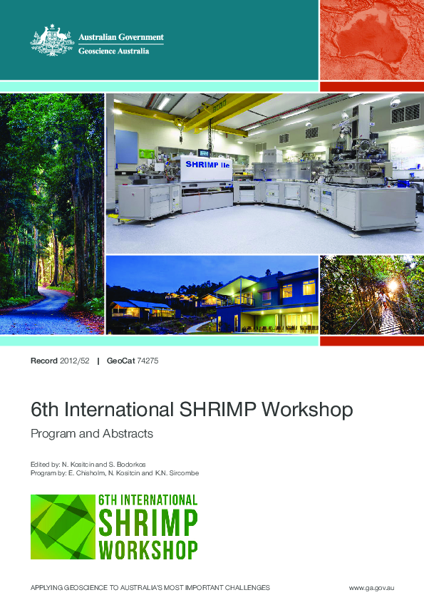Select the forest road photograph
The height and width of the screenshot is (600, 424).
[x=52, y=214]
